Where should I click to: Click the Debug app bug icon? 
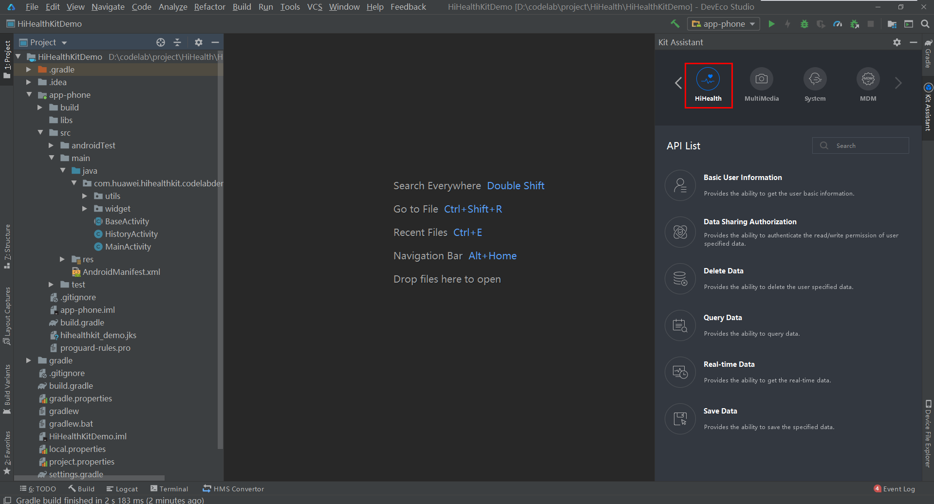click(804, 24)
